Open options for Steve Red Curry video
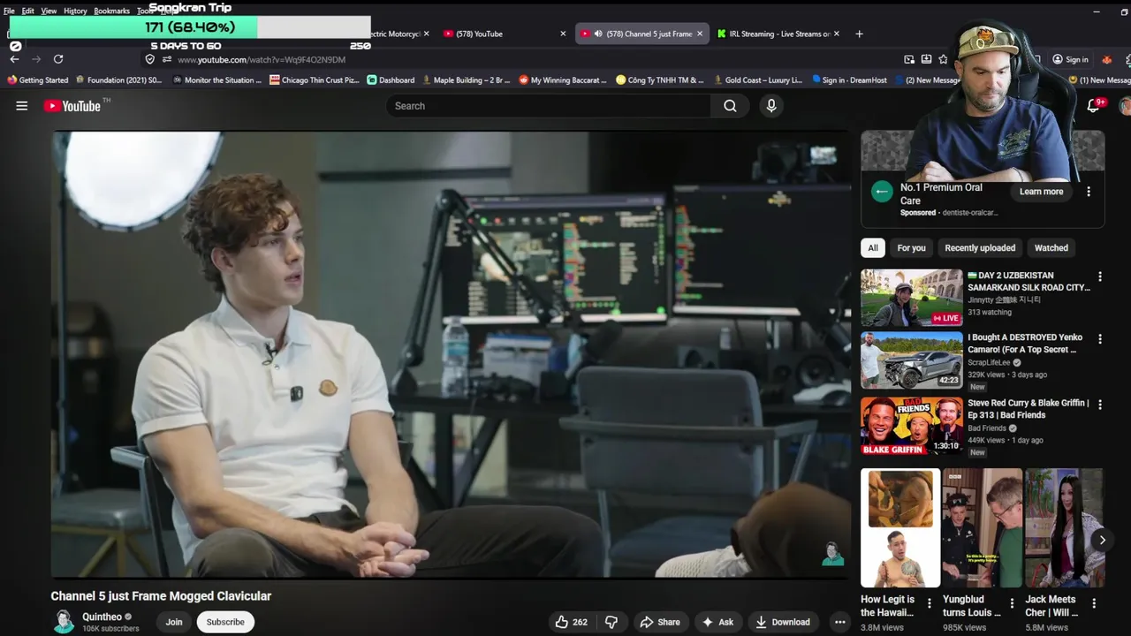Viewport: 1131px width, 636px height. (x=1100, y=405)
